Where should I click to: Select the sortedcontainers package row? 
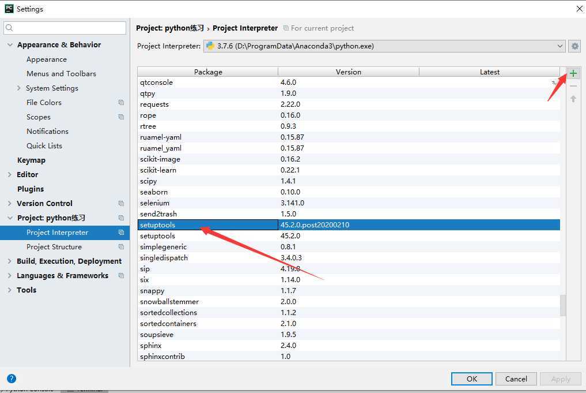pyautogui.click(x=349, y=323)
